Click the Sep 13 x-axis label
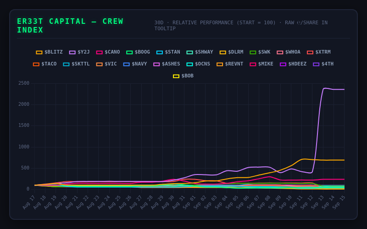Image resolution: width=367 pixels, height=229 pixels. coord(317,202)
